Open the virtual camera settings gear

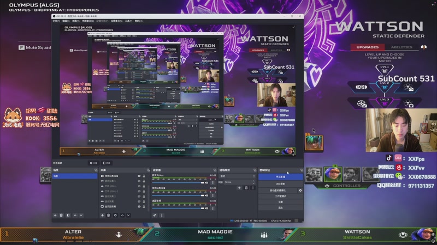(x=300, y=191)
